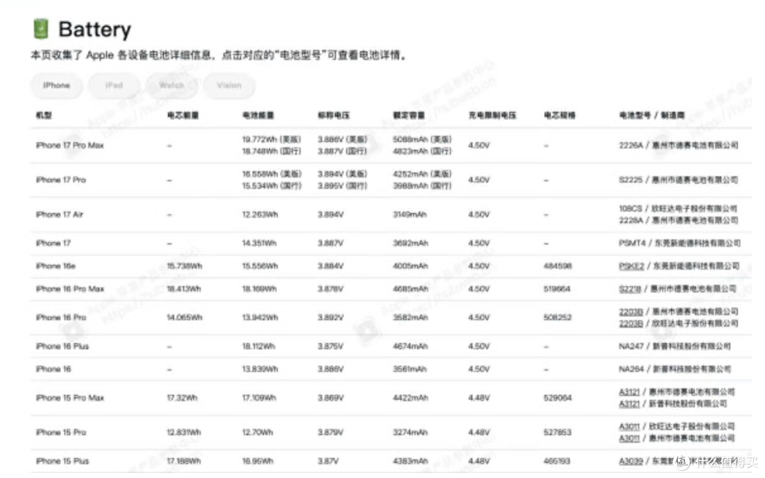Select the iPhone 16 Pro model name
The width and height of the screenshot is (765, 478).
pyautogui.click(x=61, y=317)
